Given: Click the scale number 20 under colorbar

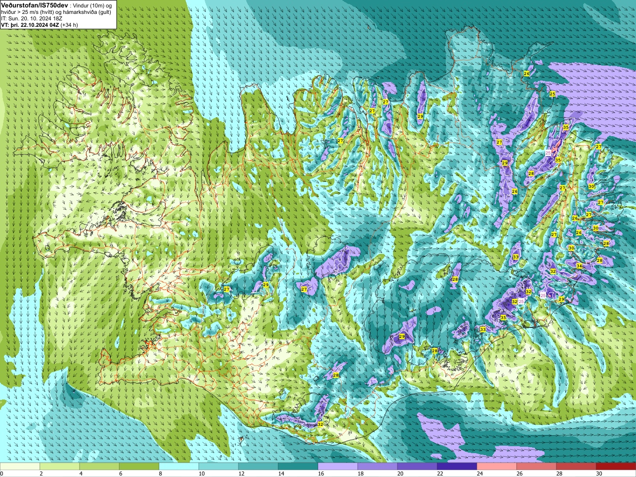Looking at the screenshot, I should pyautogui.click(x=400, y=474).
